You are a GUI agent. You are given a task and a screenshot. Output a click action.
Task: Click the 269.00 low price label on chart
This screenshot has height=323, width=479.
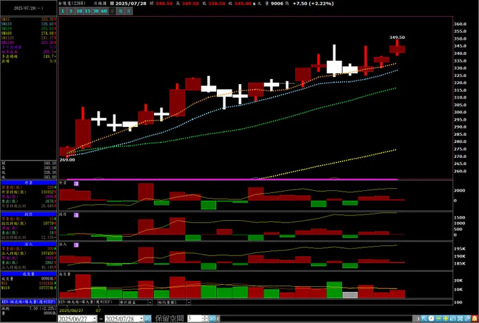click(67, 160)
